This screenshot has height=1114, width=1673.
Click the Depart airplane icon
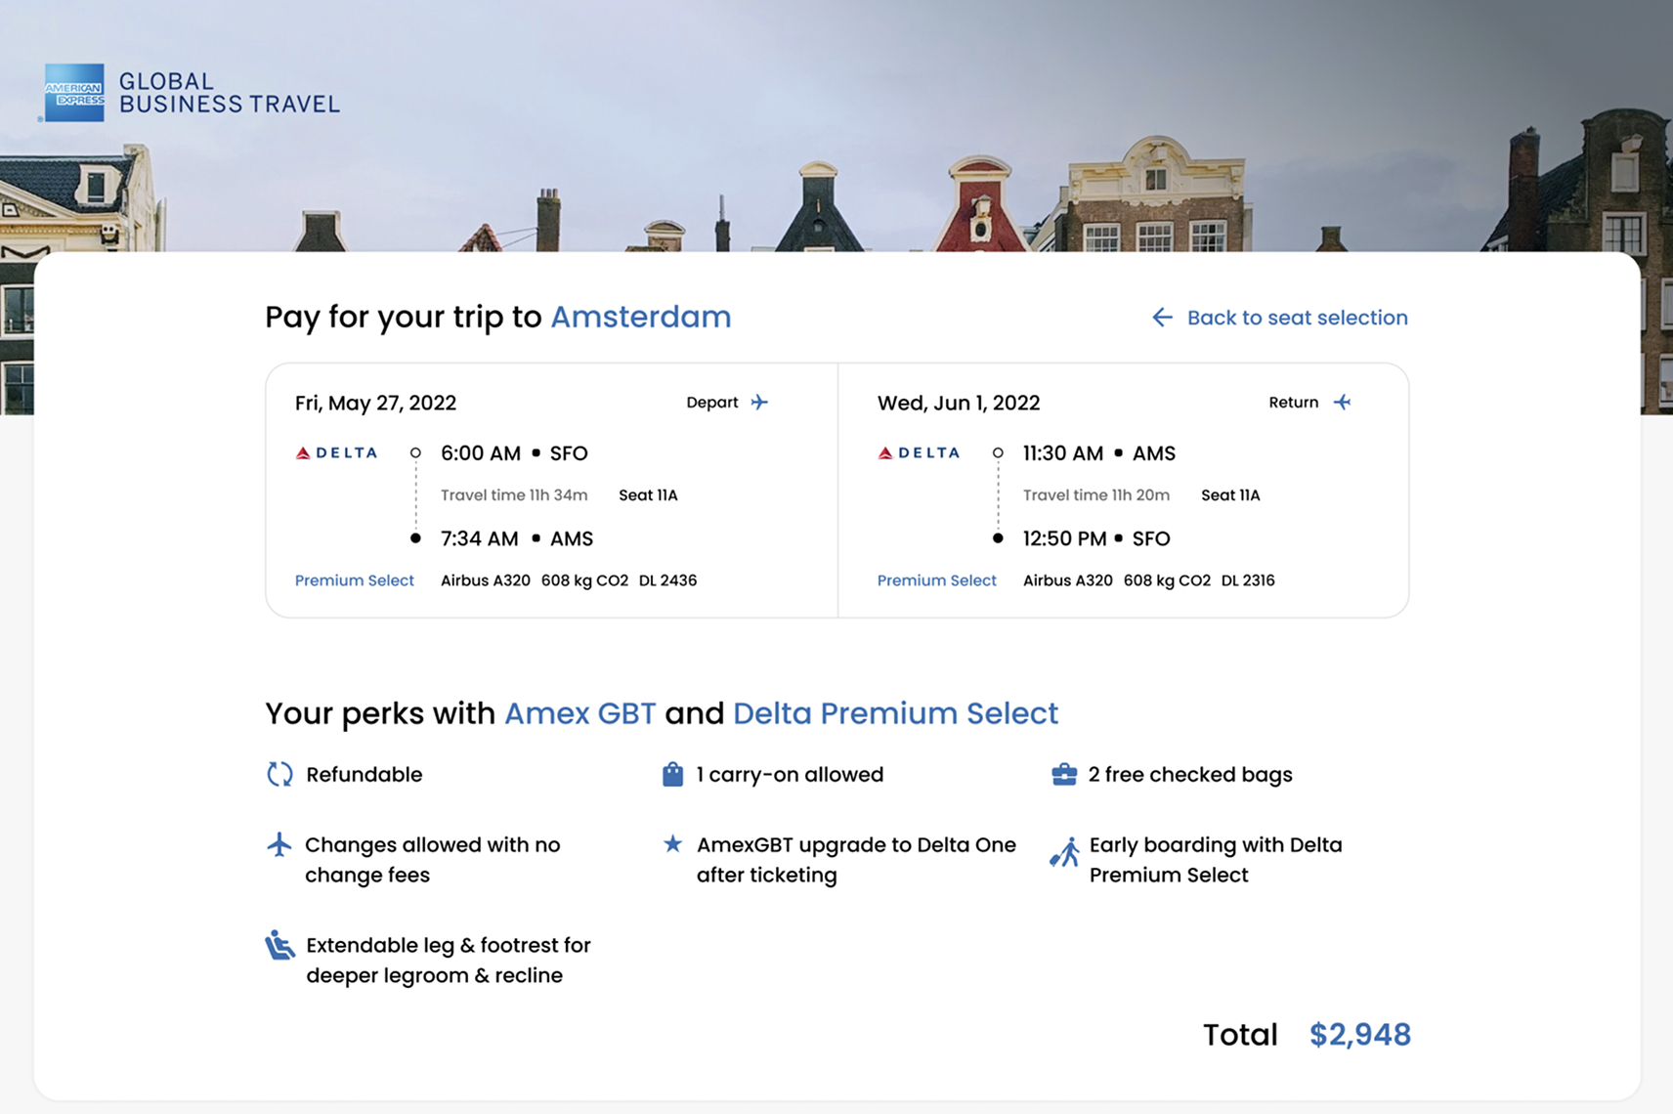(x=759, y=402)
